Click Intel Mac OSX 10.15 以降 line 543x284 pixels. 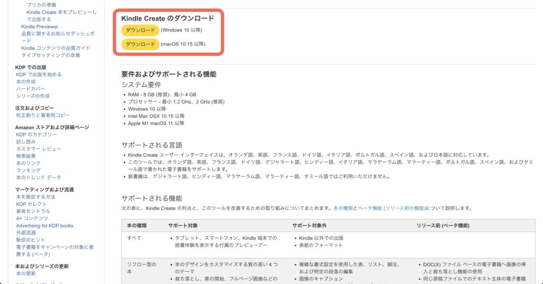click(156, 116)
